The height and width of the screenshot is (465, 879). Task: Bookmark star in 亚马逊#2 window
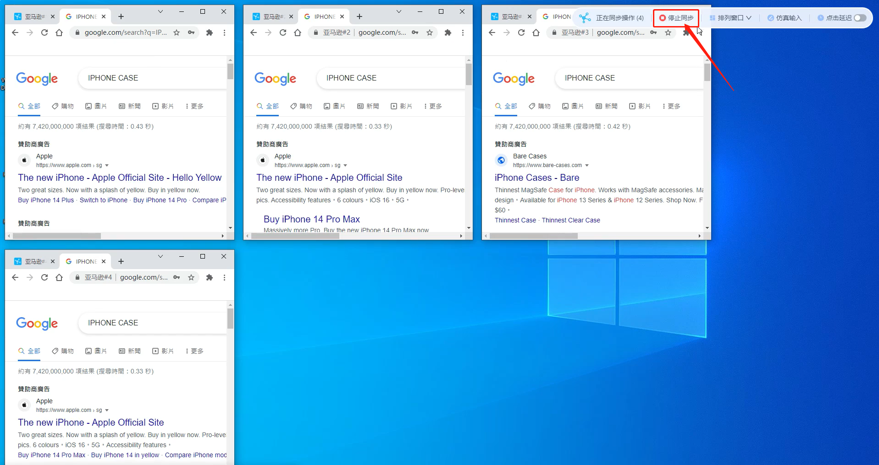click(x=430, y=32)
